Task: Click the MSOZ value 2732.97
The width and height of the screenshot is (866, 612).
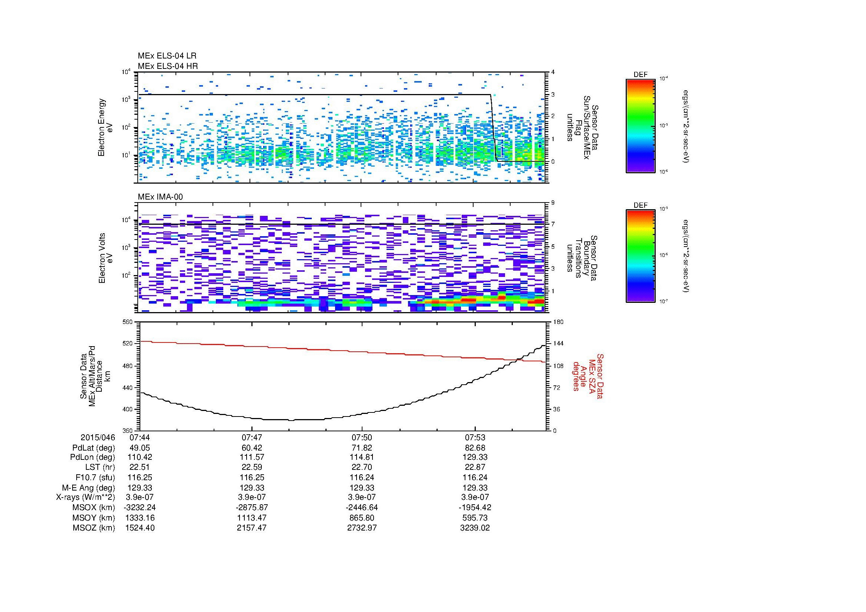Action: click(362, 528)
